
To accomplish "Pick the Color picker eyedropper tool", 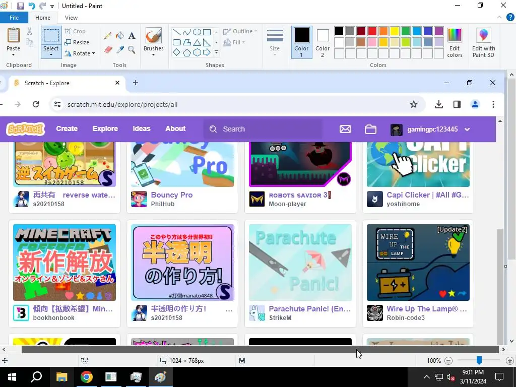I will [x=120, y=50].
